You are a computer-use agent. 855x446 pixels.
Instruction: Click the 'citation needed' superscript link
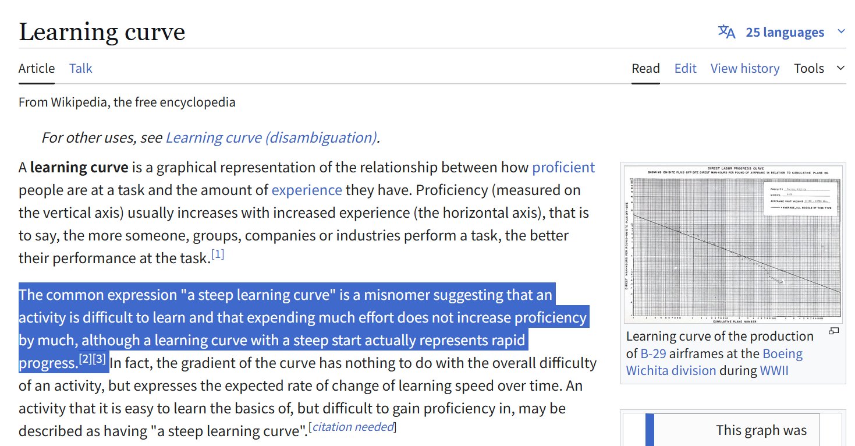tap(352, 427)
